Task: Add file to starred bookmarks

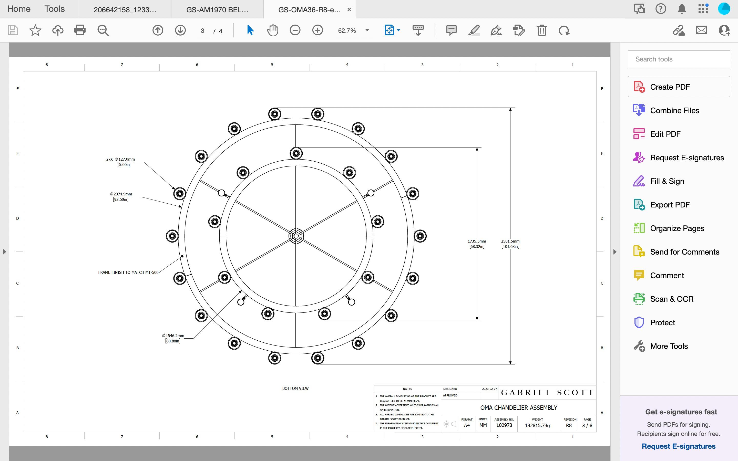Action: (x=35, y=30)
